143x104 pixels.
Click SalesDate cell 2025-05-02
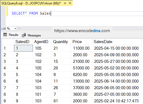click(117, 68)
